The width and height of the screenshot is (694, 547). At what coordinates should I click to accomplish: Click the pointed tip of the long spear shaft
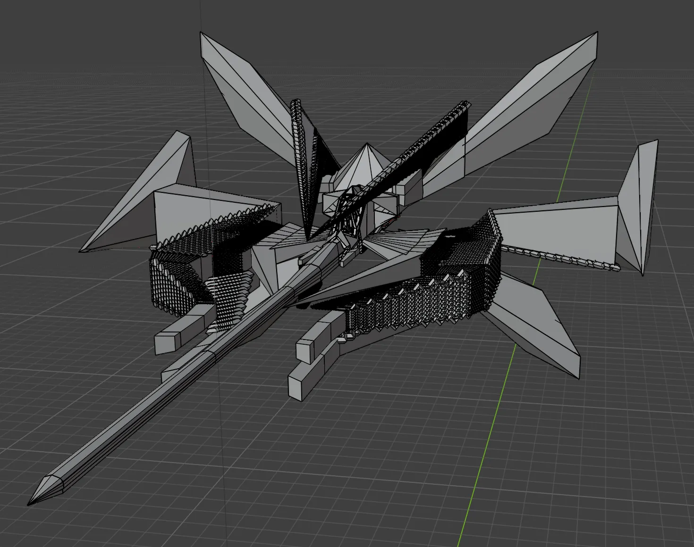click(45, 490)
